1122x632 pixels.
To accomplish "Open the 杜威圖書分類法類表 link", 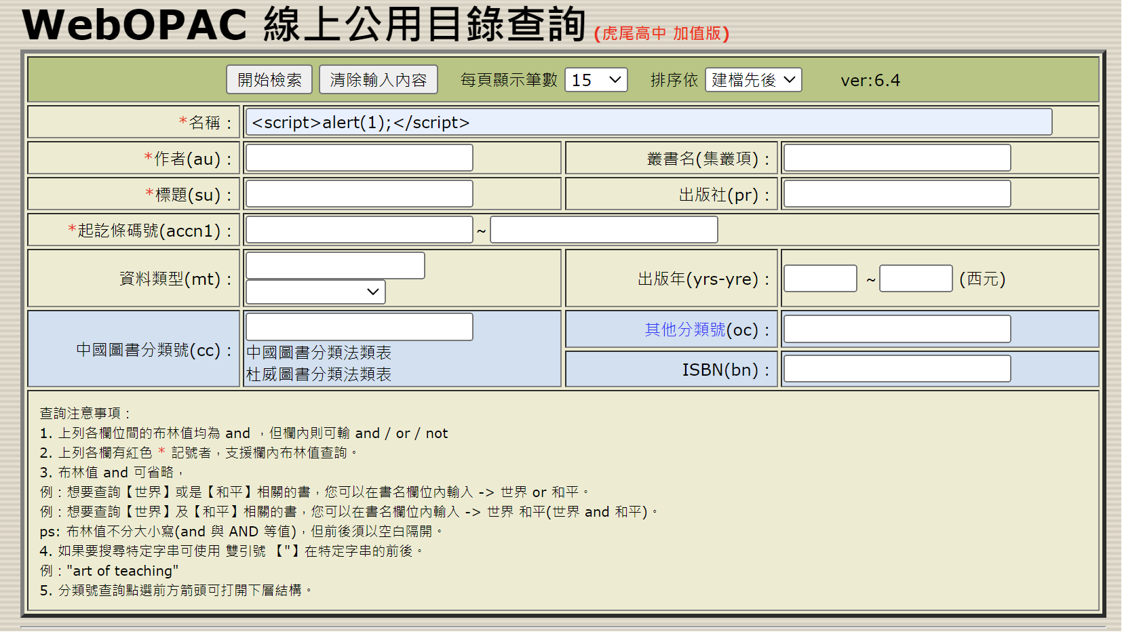I will pos(319,374).
